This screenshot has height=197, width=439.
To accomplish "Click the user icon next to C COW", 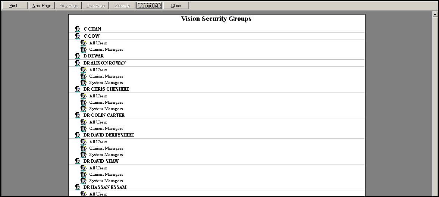I will click(x=78, y=36).
